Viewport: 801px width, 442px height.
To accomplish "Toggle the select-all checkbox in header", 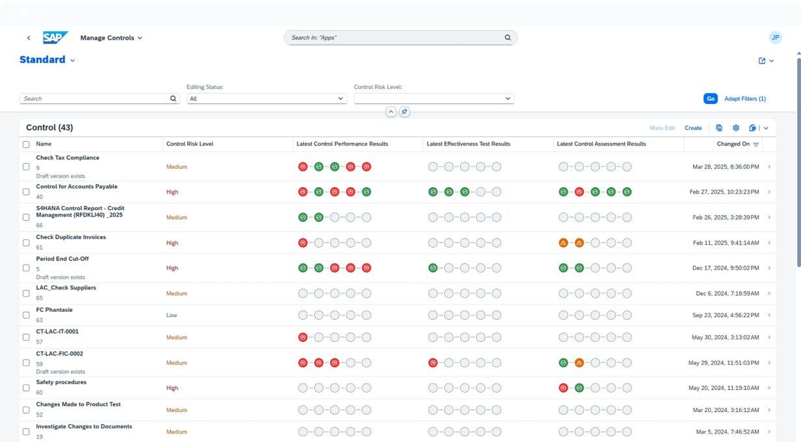I will (26, 144).
